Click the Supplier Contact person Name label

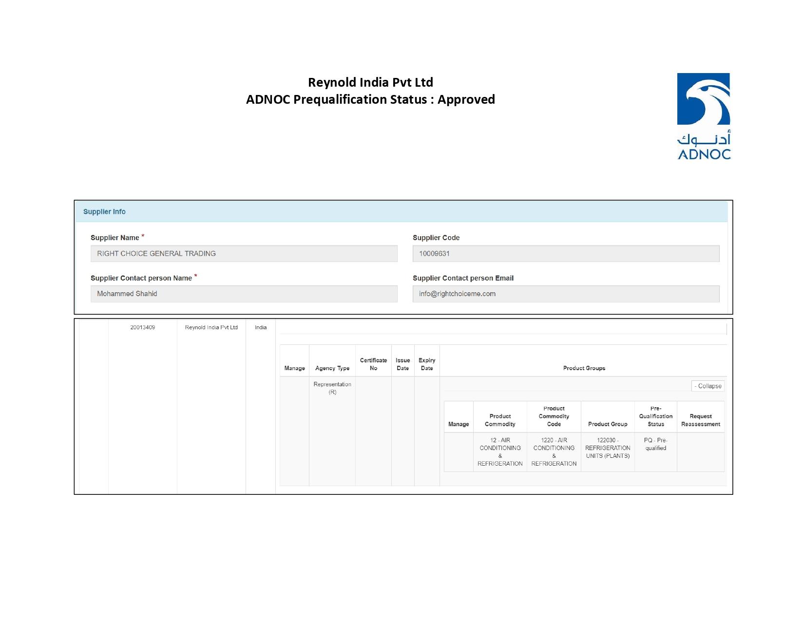click(141, 278)
